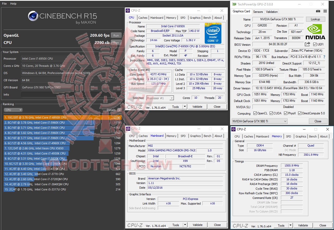Select ranking row 6 Core i7-4960X

point(63,143)
